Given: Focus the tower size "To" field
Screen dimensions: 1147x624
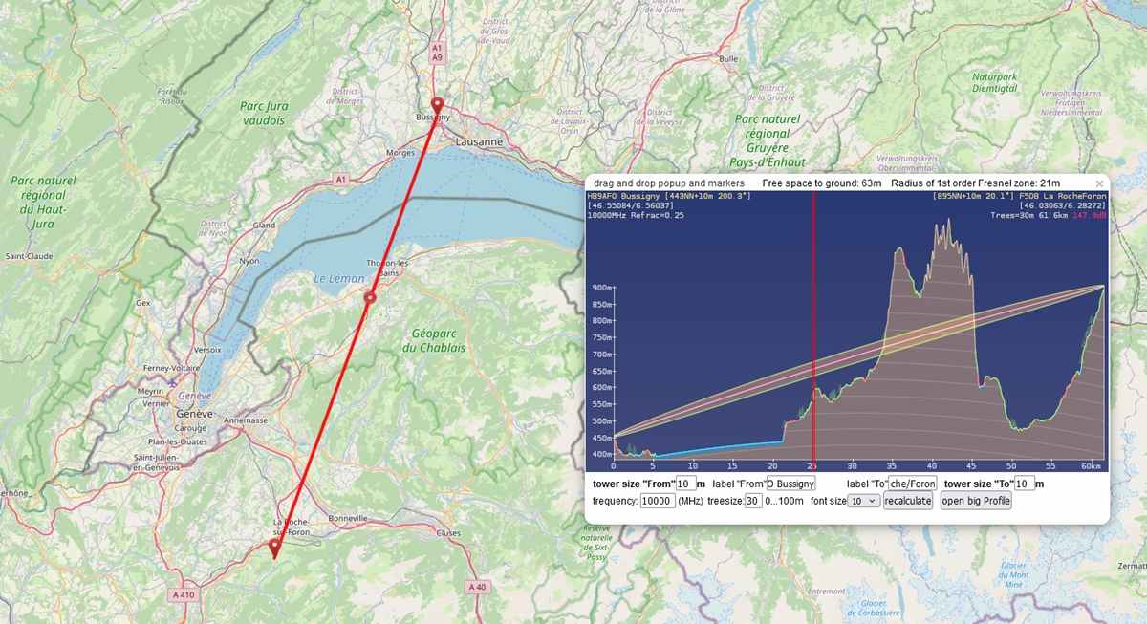Looking at the screenshot, I should pyautogui.click(x=1025, y=484).
